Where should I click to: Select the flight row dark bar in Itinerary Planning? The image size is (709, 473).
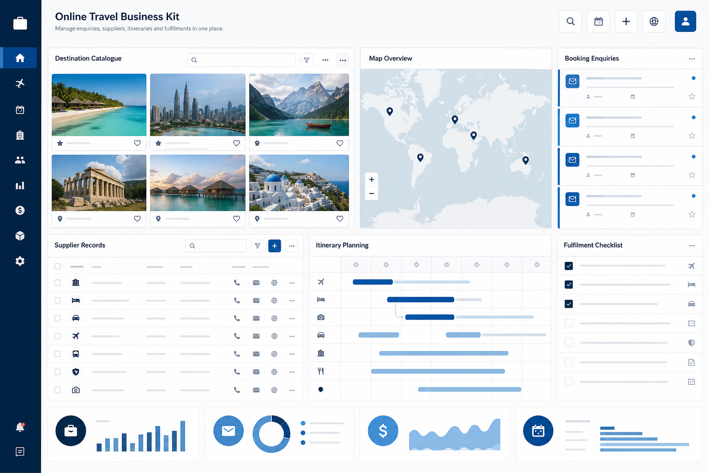click(x=373, y=282)
